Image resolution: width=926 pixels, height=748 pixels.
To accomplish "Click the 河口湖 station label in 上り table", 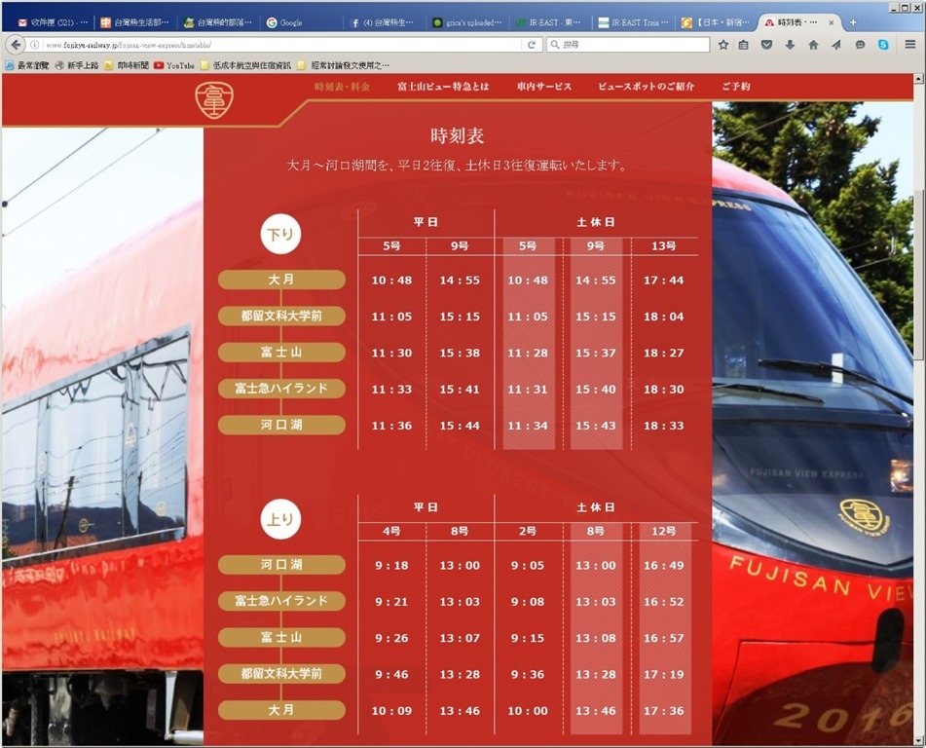I will (x=281, y=564).
